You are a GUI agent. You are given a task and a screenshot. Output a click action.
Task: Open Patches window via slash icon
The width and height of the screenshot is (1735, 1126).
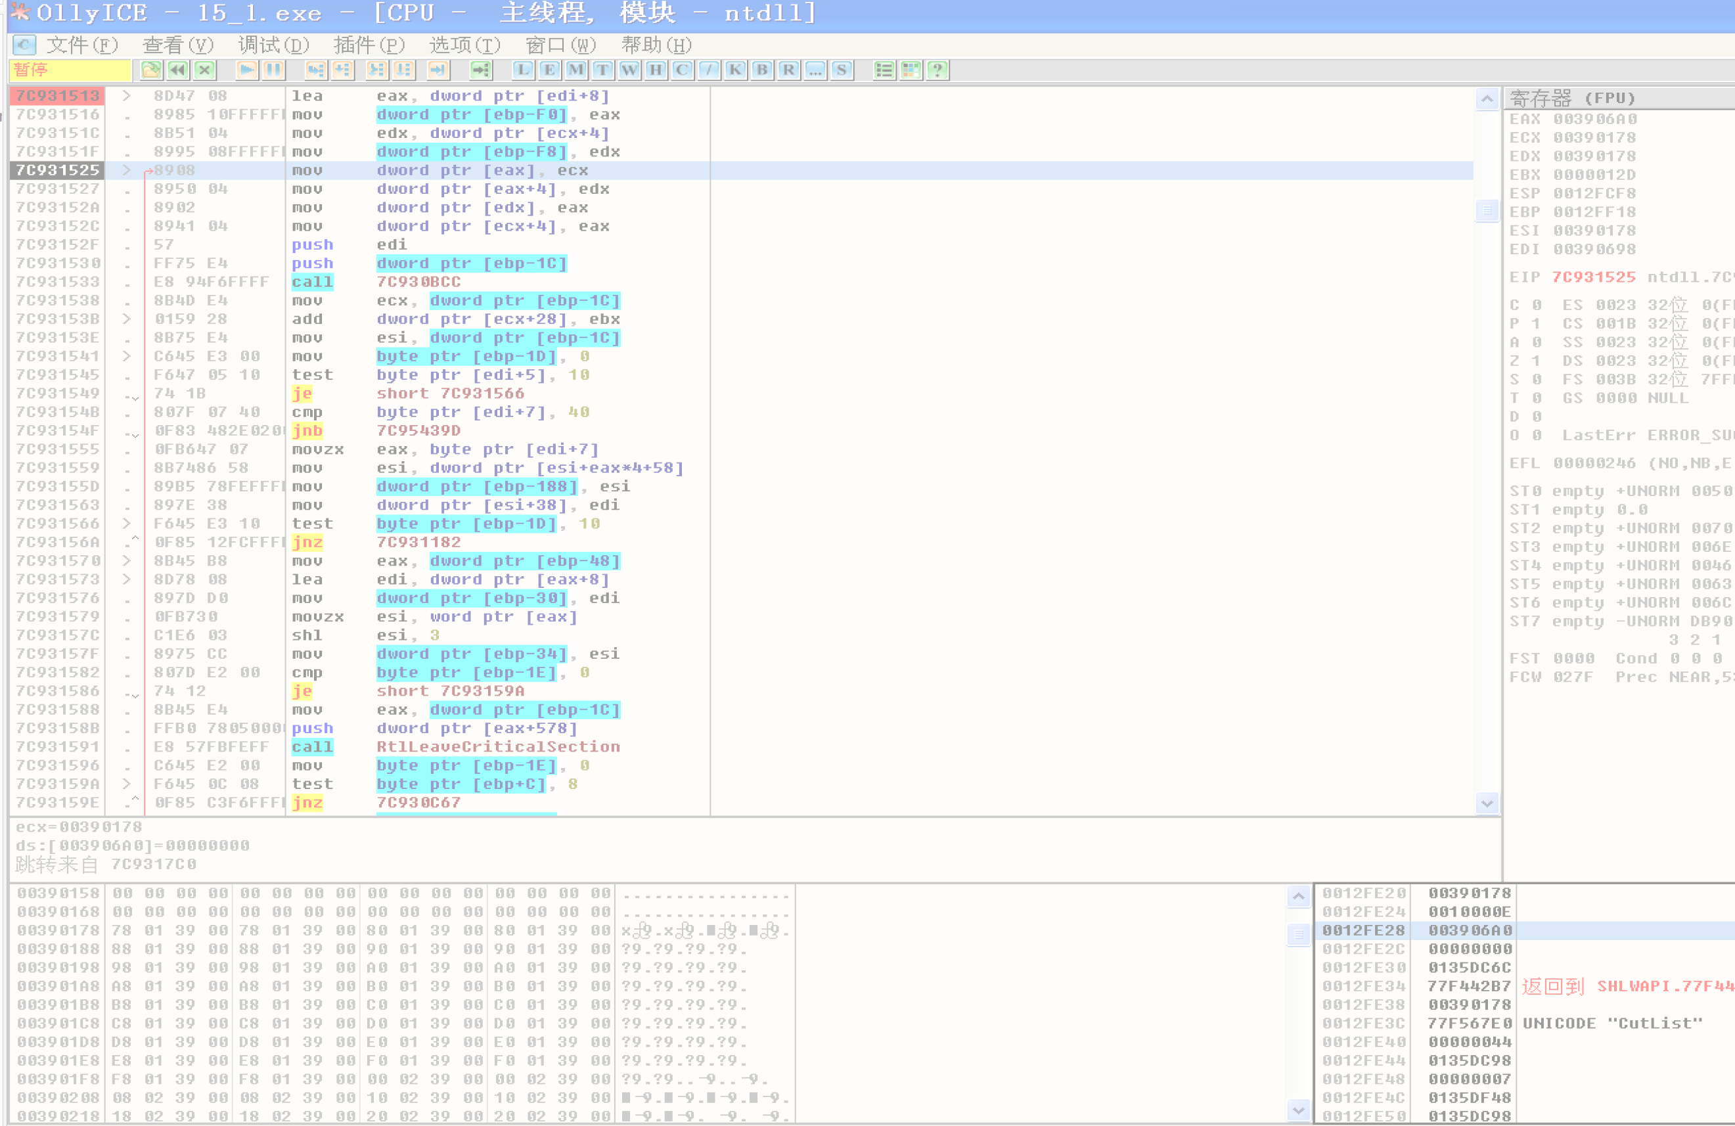tap(709, 70)
